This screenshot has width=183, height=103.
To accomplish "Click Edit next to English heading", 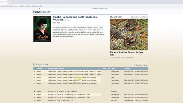I will 47,65.
